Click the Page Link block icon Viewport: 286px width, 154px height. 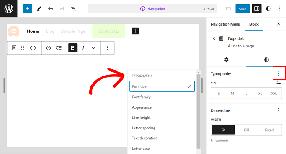221,39
